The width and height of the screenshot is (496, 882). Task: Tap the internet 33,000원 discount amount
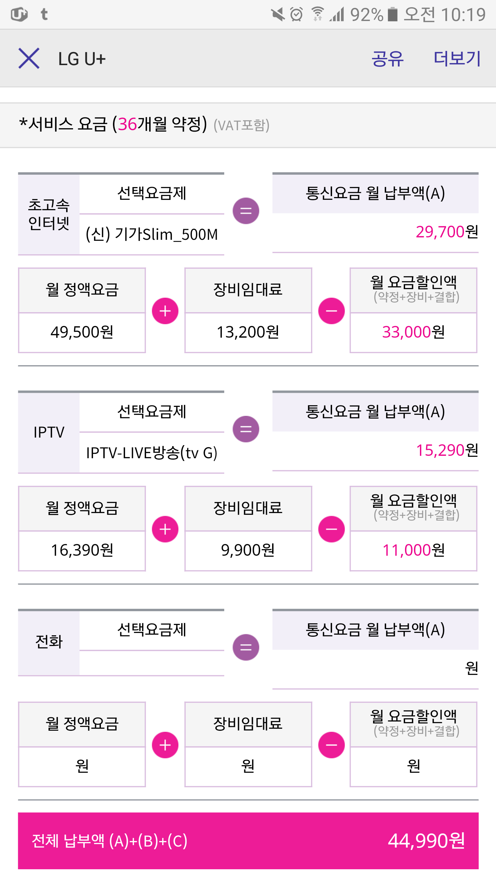(x=413, y=332)
